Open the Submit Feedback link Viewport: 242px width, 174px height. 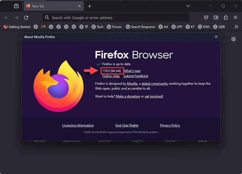pos(136,76)
